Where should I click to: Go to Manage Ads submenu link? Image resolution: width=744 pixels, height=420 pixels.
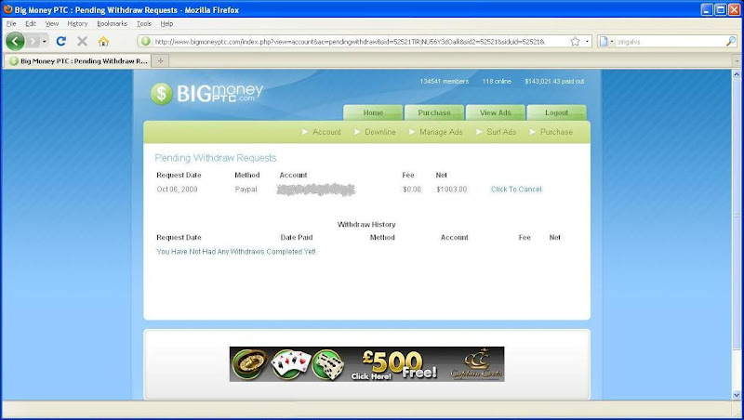coord(441,132)
